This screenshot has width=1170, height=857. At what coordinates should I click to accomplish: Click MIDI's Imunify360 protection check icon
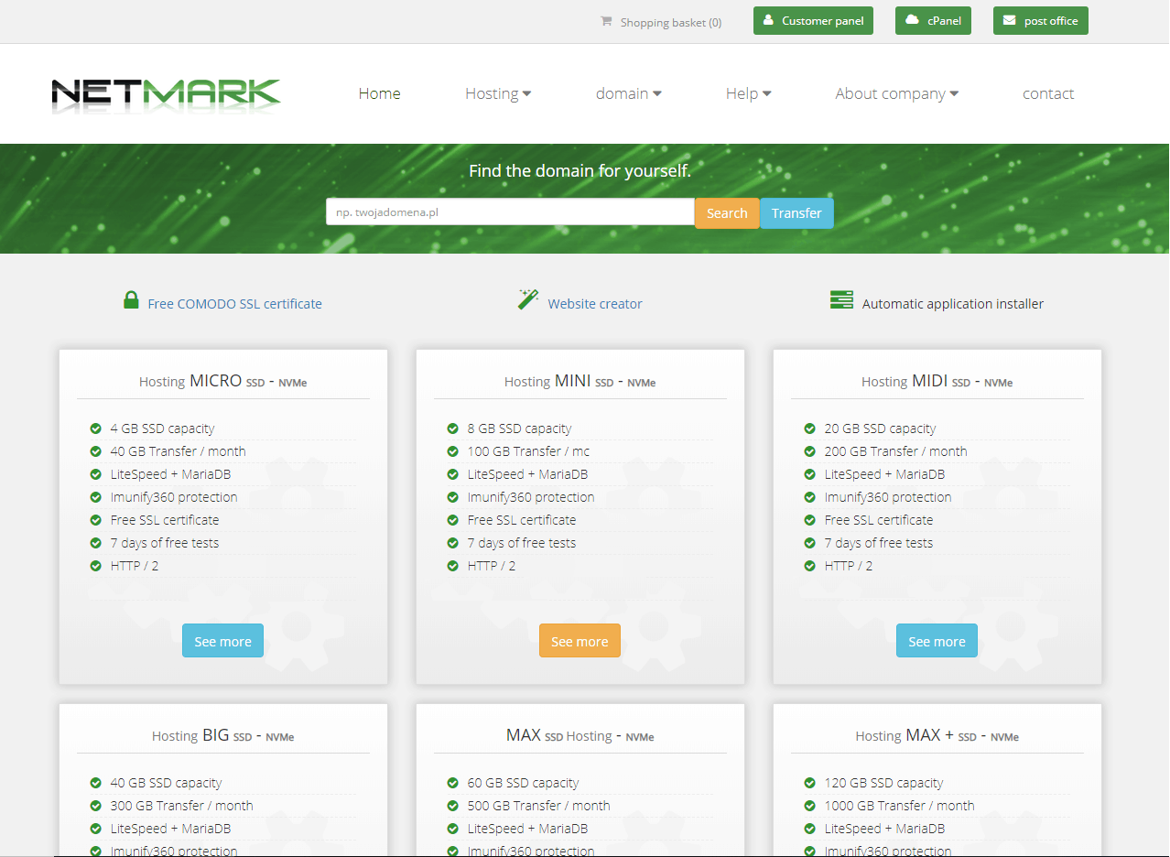point(809,497)
